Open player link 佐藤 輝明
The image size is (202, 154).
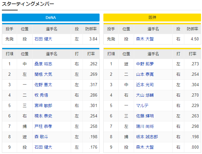[145, 116]
